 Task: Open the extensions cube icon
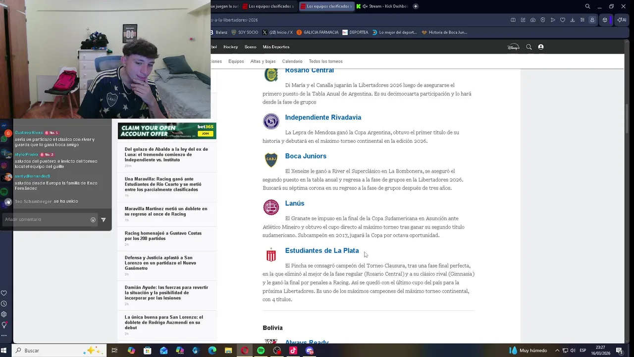(605, 20)
